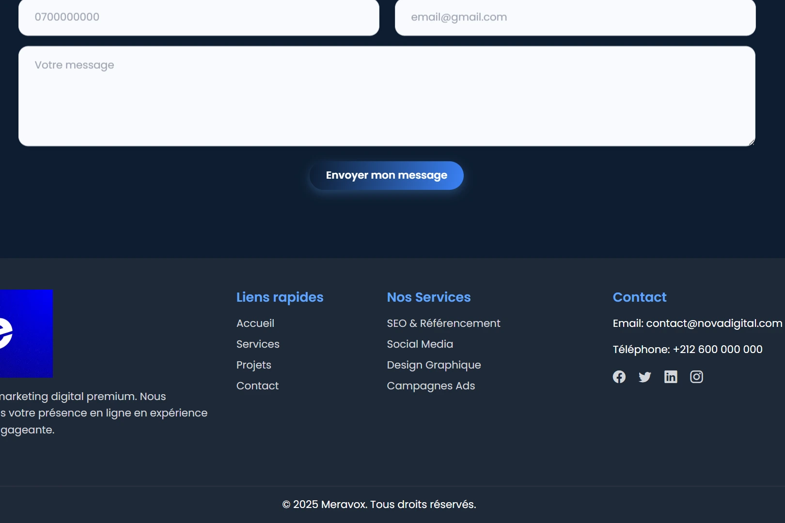Image resolution: width=785 pixels, height=523 pixels.
Task: Select the Design Graphique service link
Action: point(434,365)
